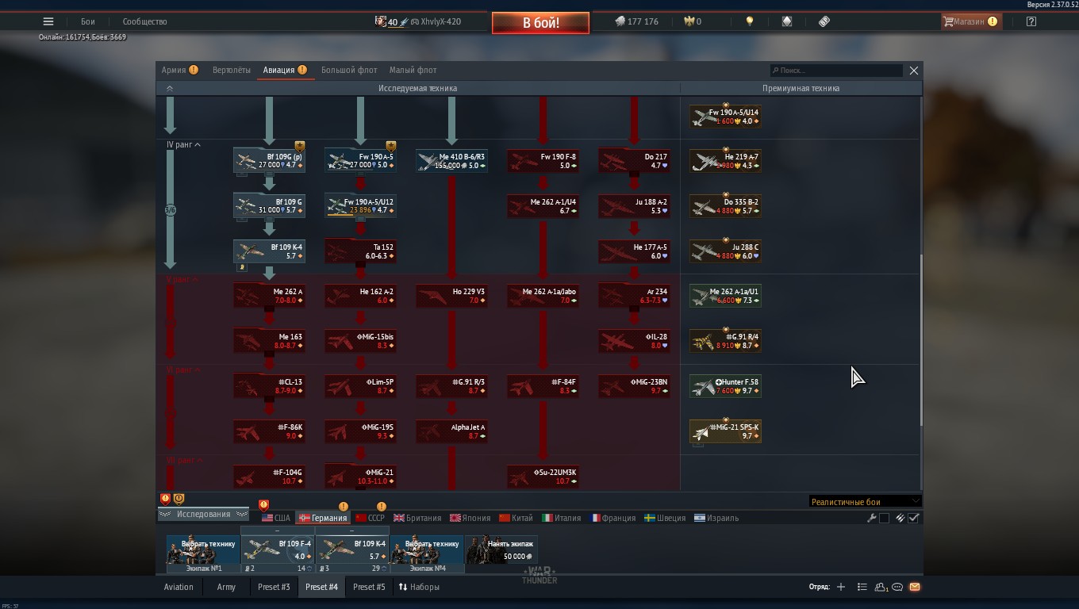Select Bf 109 K-4 in the tree

269,251
